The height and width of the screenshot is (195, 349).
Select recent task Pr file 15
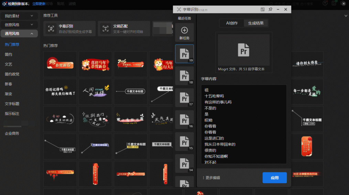pyautogui.click(x=184, y=142)
